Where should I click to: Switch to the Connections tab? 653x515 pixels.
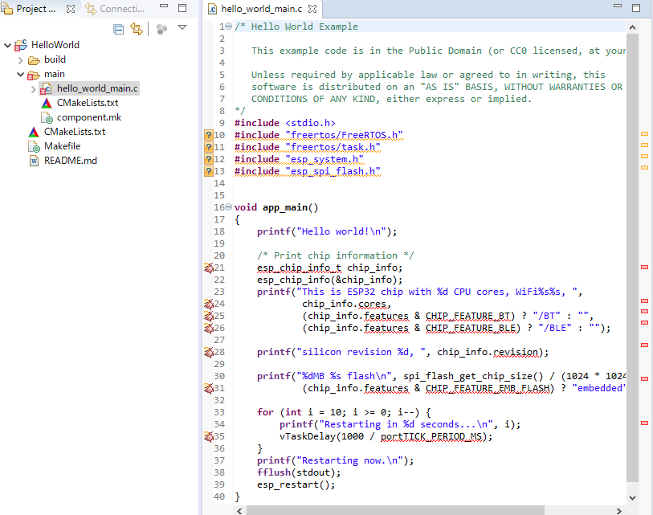tap(116, 9)
